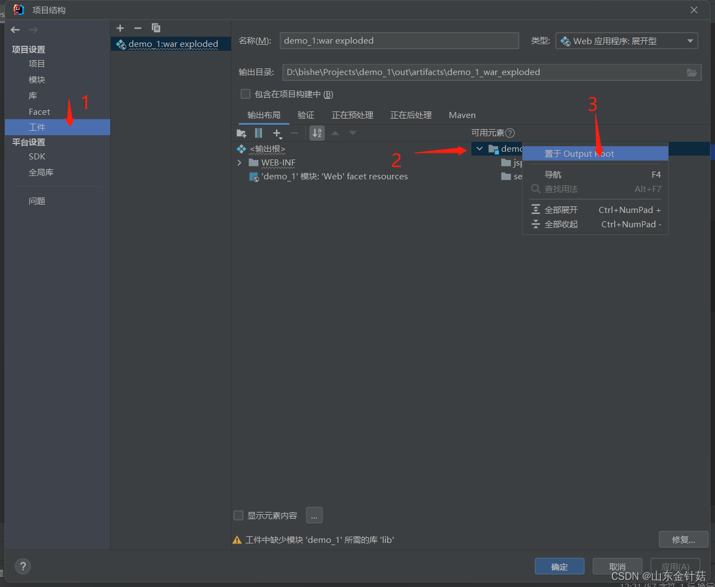Select 项目 in project settings
Screen dimensions: 715x587
[x=37, y=64]
